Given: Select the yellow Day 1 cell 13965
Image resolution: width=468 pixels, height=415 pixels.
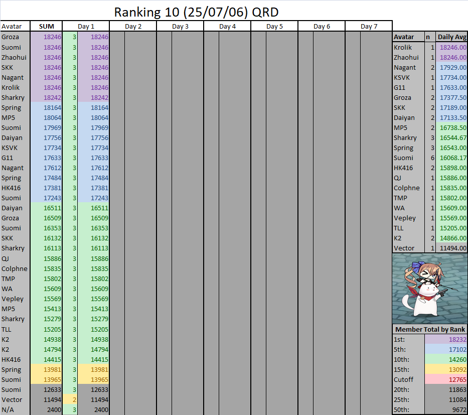Looking at the screenshot, I should (93, 379).
